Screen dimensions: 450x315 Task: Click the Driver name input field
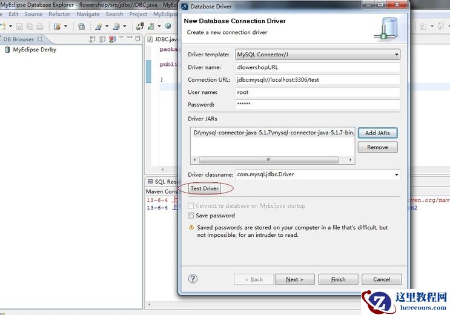point(318,67)
